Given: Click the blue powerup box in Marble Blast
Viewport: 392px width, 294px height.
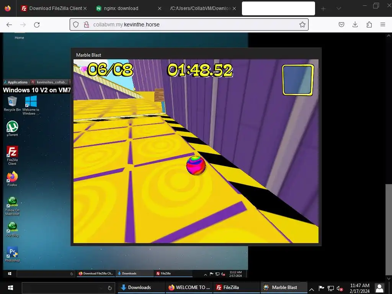Looking at the screenshot, I should coord(298,80).
